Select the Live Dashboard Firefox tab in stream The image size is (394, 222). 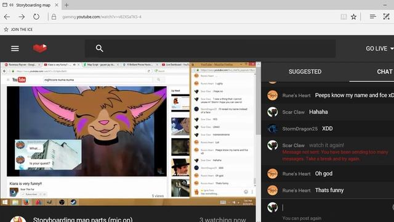pos(175,65)
